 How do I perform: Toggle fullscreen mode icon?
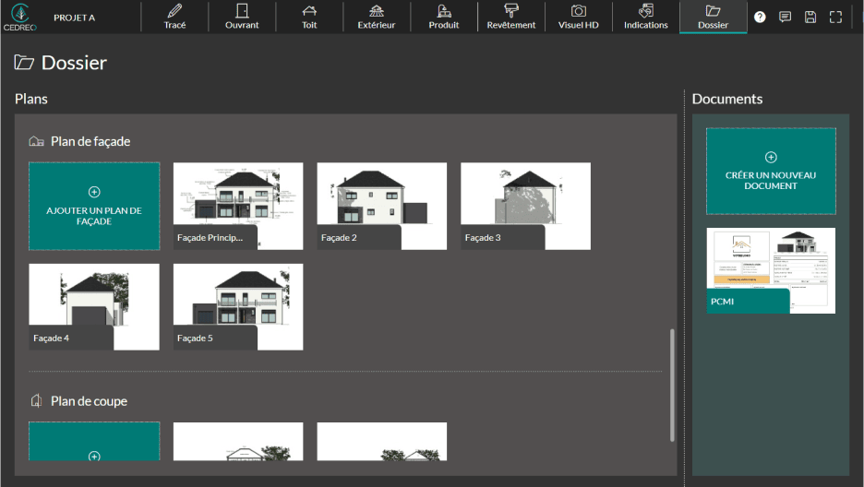835,17
